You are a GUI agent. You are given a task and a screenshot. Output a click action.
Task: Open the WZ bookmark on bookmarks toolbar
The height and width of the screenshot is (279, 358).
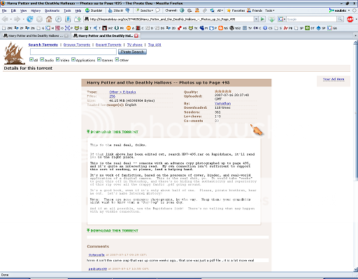pos(108,28)
